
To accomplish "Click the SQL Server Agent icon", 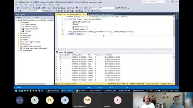I will click(21, 48).
